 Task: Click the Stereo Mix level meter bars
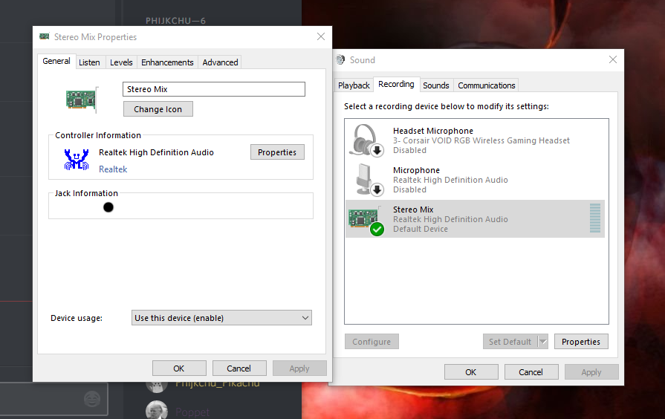[595, 218]
